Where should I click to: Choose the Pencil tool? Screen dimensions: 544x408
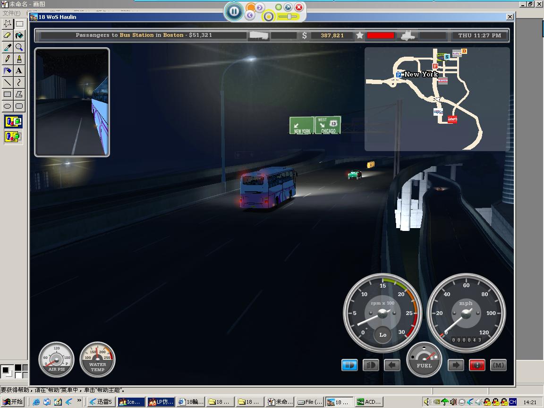(7, 59)
